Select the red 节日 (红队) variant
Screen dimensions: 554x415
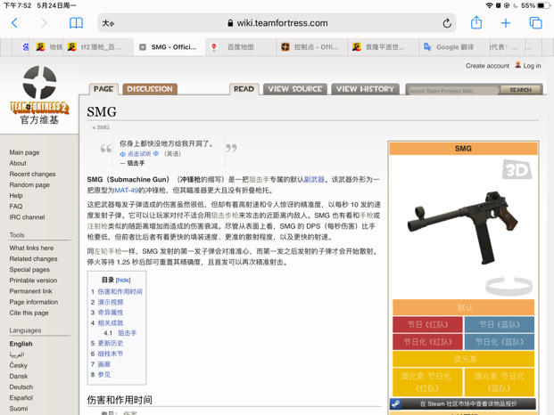427,324
